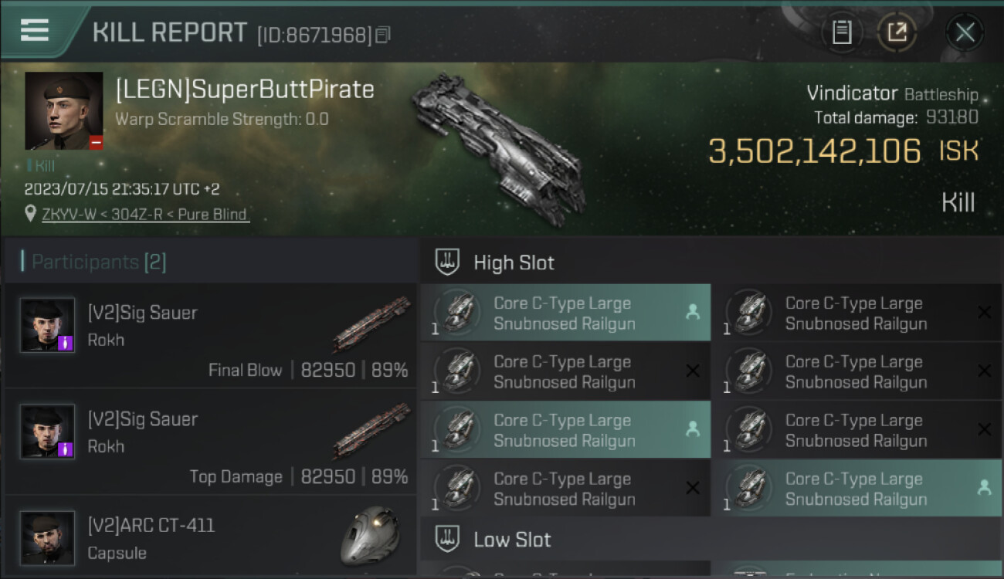
Task: Select Sig Sauer Top Damage entry
Action: pyautogui.click(x=210, y=442)
